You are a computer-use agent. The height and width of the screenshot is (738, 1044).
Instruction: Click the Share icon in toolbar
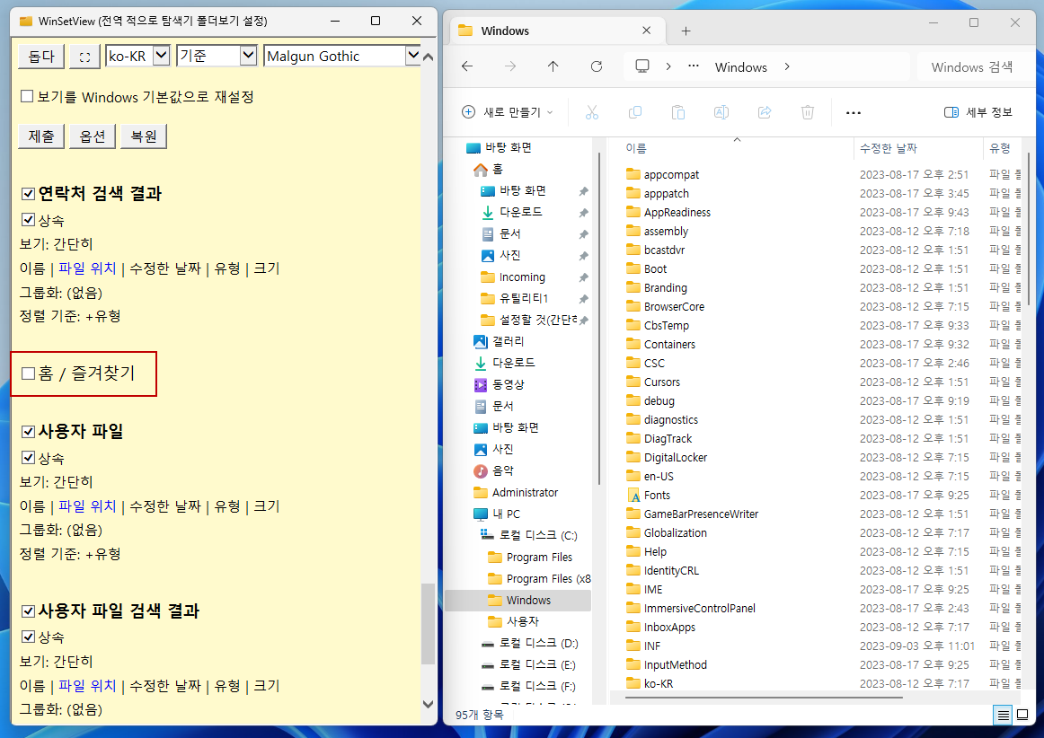765,112
